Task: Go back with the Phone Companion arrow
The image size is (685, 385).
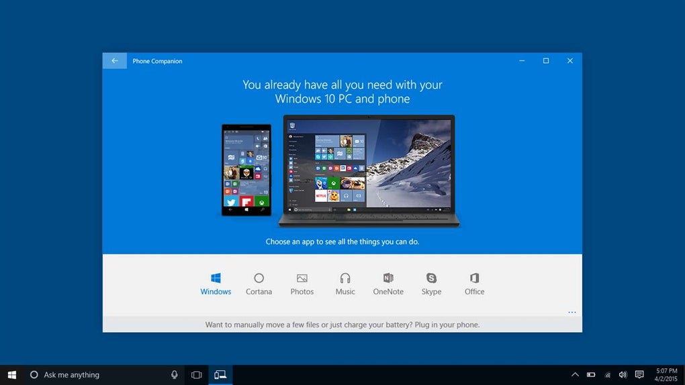Action: click(x=114, y=60)
